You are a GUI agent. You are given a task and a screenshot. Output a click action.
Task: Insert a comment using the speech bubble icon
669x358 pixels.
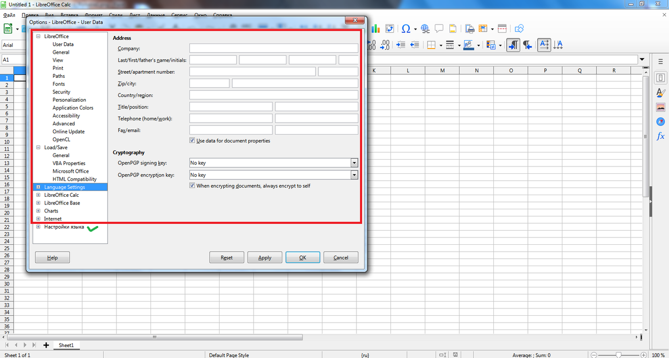click(439, 29)
